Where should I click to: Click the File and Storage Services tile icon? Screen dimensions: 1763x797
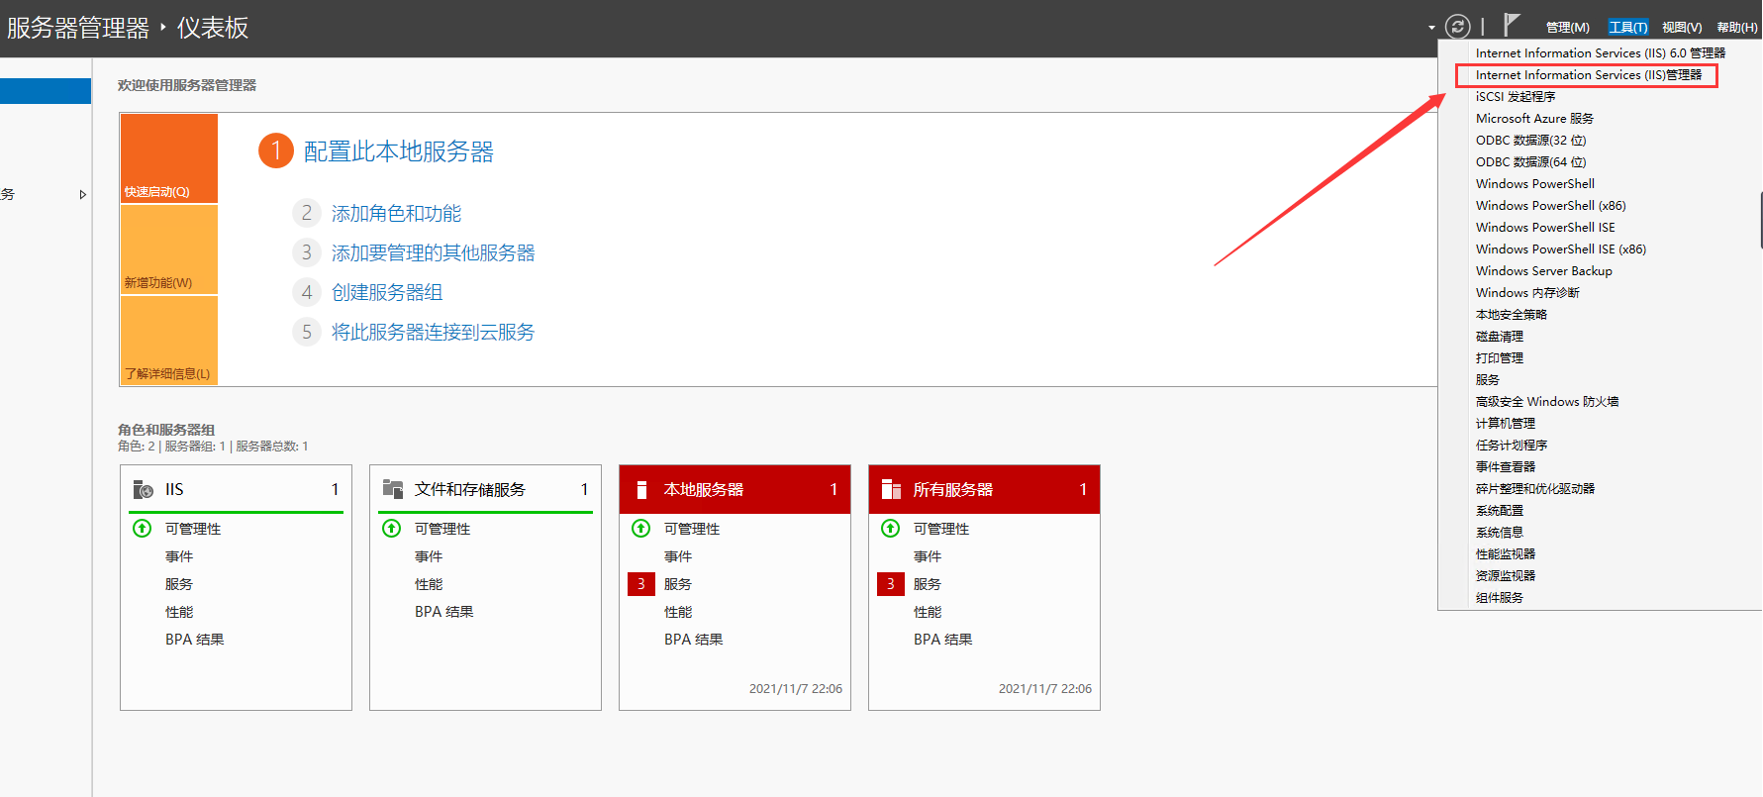393,489
